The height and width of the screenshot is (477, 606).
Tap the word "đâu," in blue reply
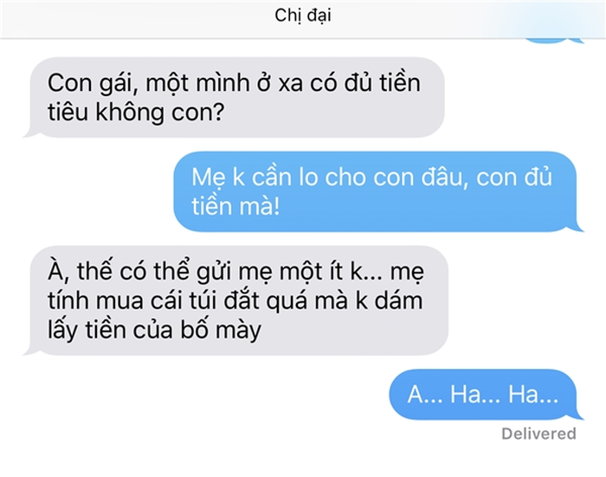coord(444,177)
